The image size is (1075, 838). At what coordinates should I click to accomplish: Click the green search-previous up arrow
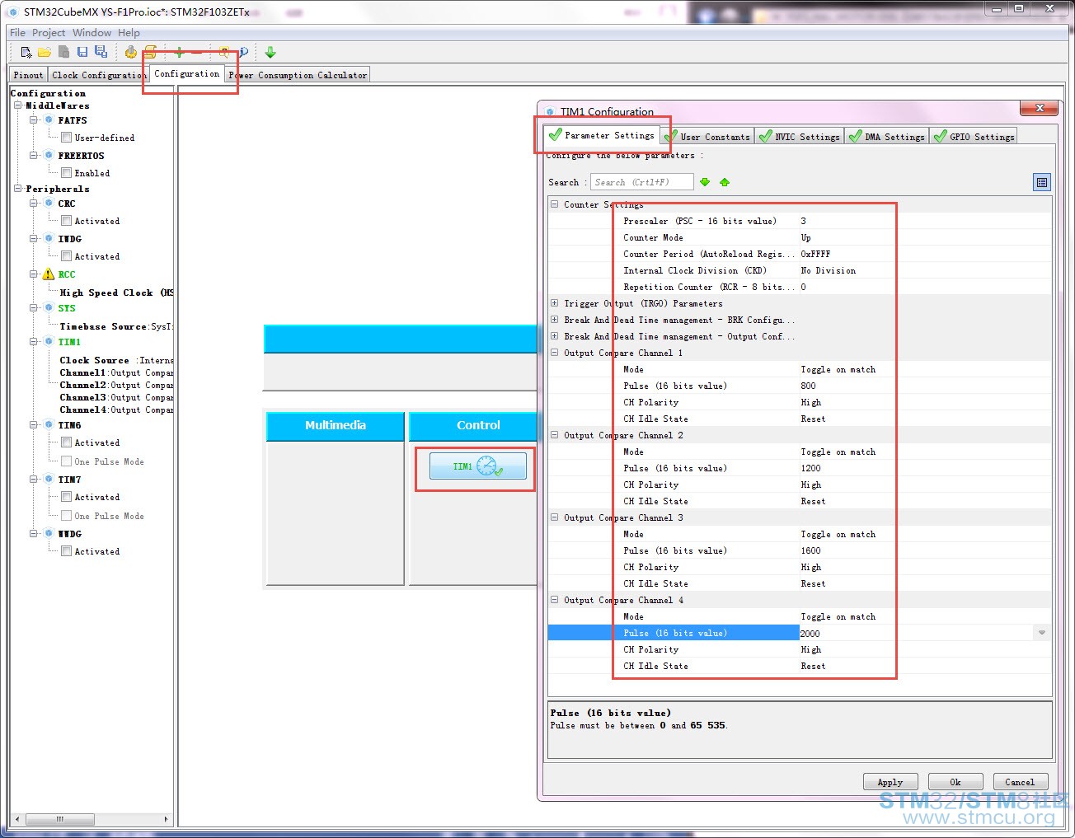725,182
